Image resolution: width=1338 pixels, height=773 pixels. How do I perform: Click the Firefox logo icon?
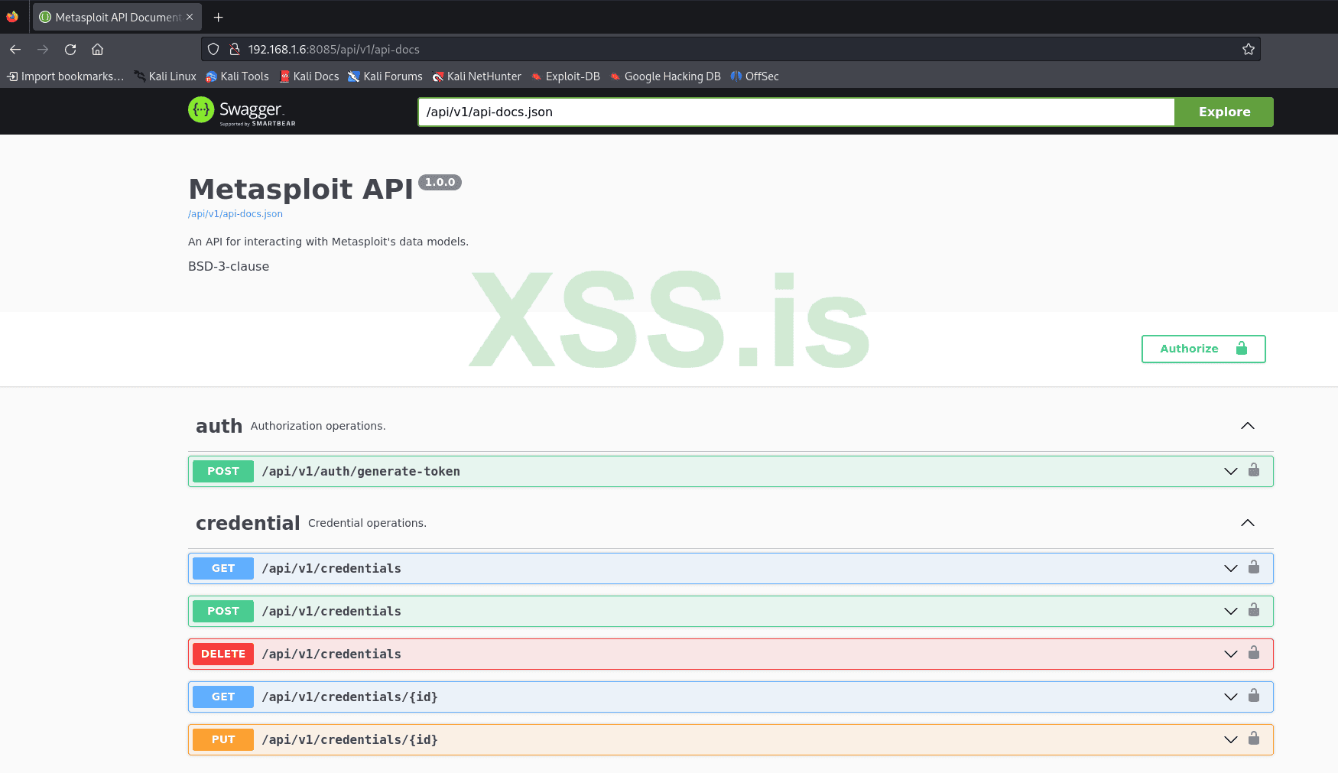(x=12, y=17)
